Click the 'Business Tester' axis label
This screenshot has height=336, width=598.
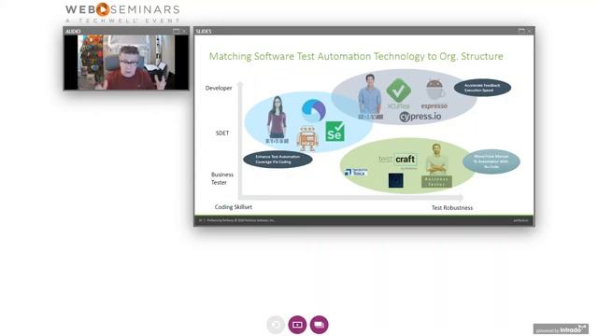point(222,178)
